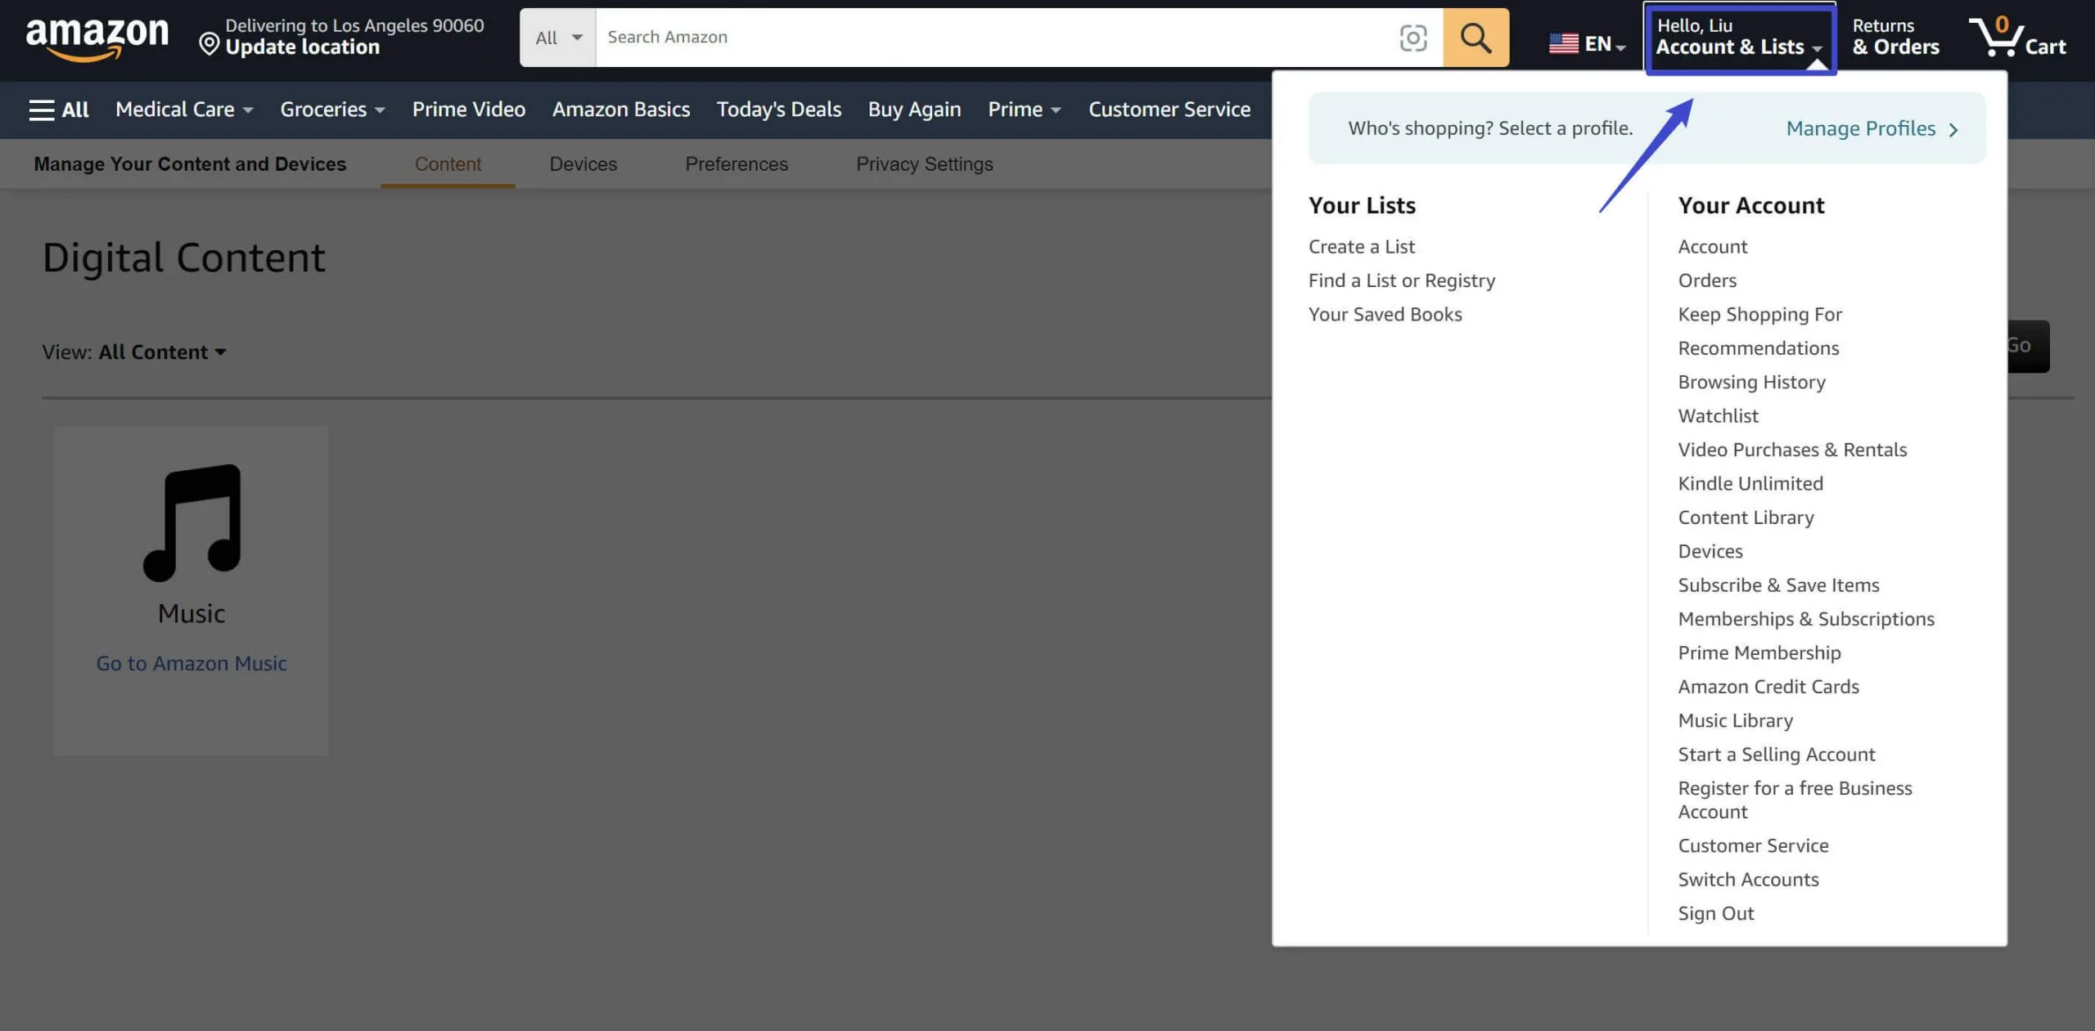The height and width of the screenshot is (1031, 2095).
Task: Select the Devices tab
Action: point(583,162)
